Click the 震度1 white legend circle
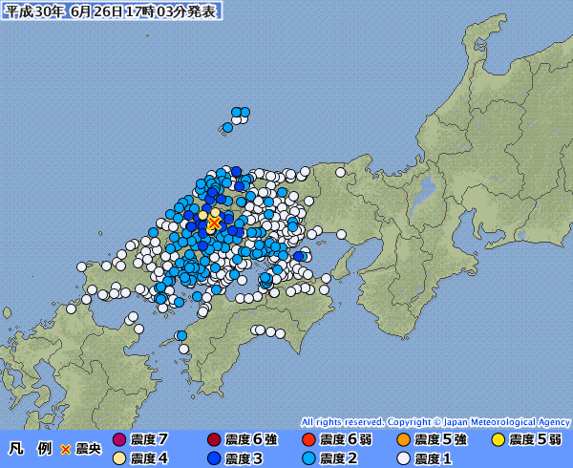Screen dimensions: 573x468 pyautogui.click(x=403, y=458)
